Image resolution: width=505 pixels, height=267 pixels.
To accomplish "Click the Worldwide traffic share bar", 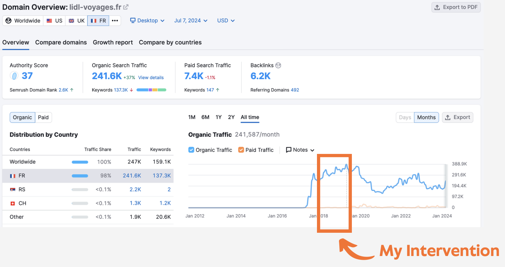I will [x=80, y=162].
